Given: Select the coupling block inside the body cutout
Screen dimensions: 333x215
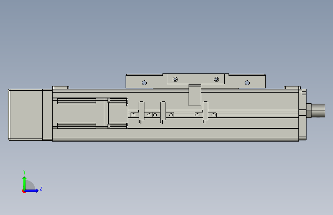Looking at the screenshot, I should click(118, 113).
